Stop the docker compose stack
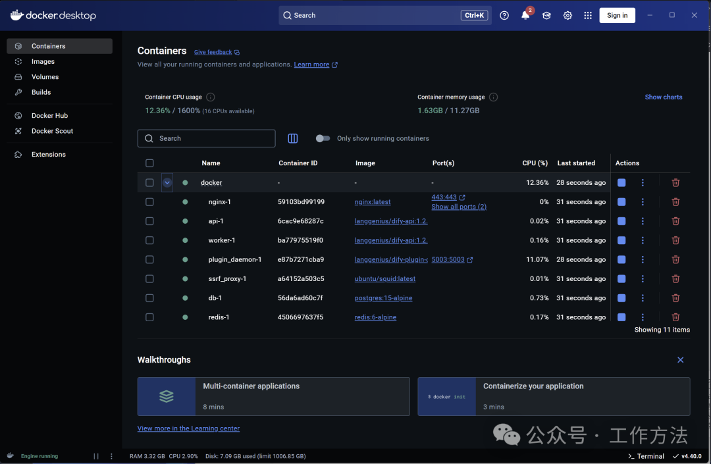 (621, 182)
